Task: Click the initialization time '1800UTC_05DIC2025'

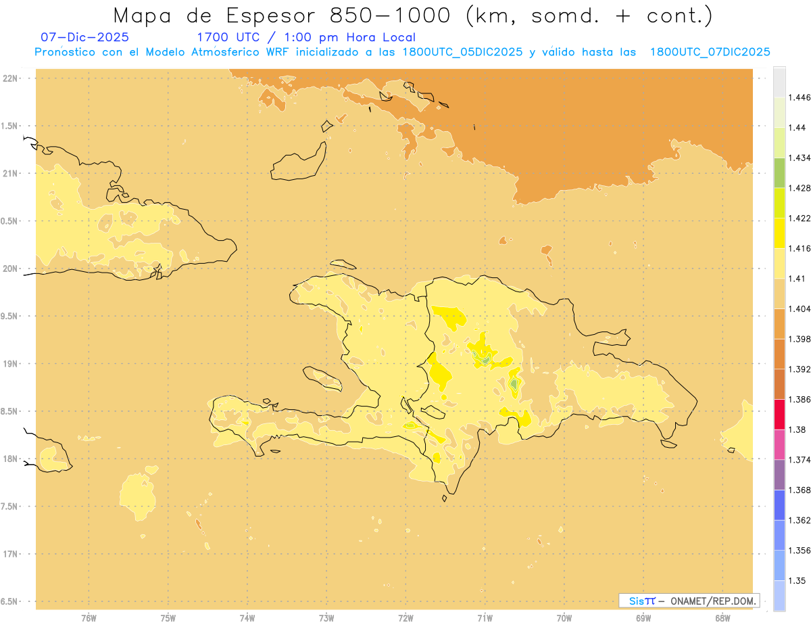Action: pos(462,52)
